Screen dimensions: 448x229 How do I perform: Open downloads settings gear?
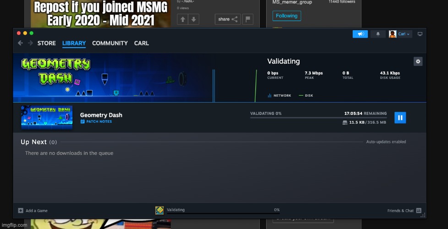(418, 61)
